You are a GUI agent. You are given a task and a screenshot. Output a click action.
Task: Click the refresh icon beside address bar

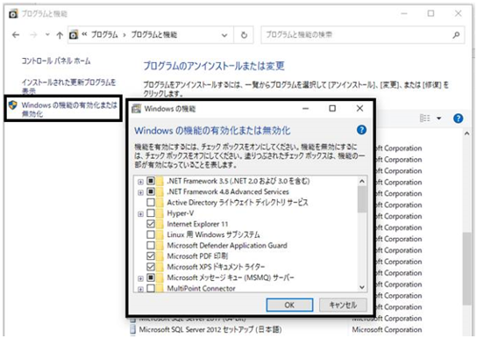(x=244, y=35)
